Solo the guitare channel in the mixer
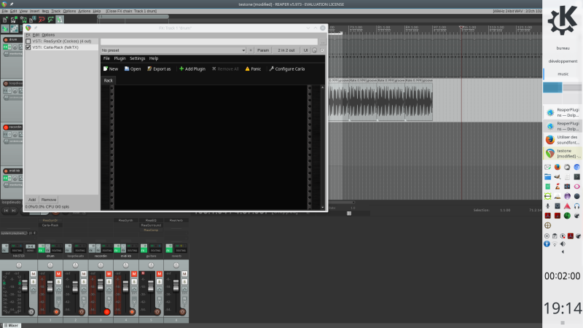Image resolution: width=583 pixels, height=328 pixels. [x=159, y=281]
